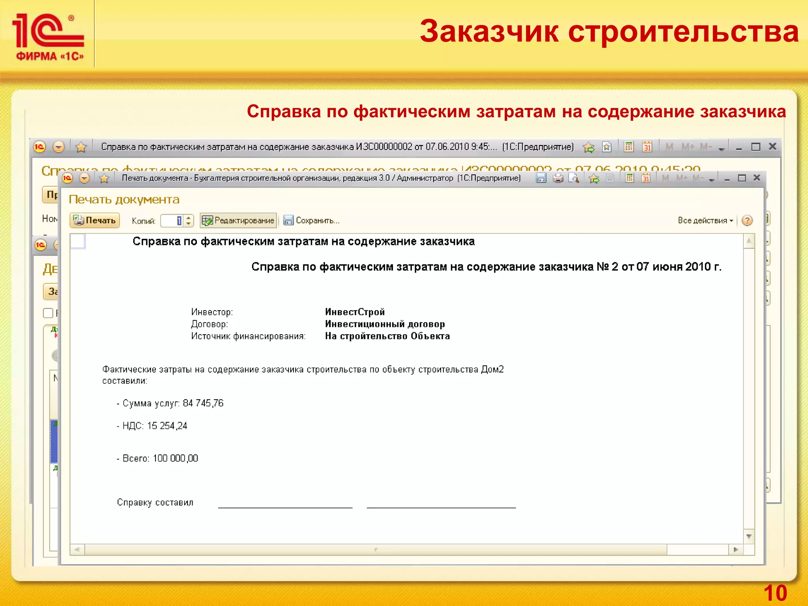The width and height of the screenshot is (808, 606).
Task: Open print preview icon in Печать документа title bar
Action: 574,178
